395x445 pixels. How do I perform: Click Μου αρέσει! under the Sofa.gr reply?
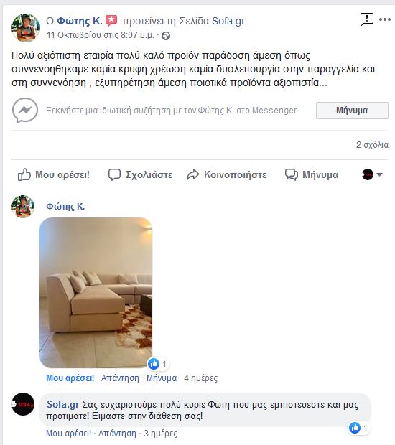coord(69,434)
